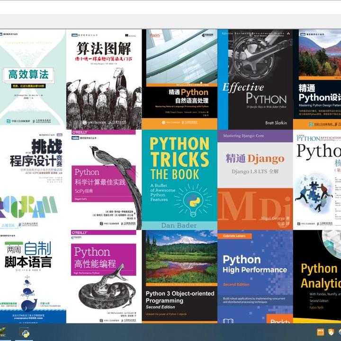
Task: Open the 高效算法 book cover
Action: pyautogui.click(x=33, y=79)
